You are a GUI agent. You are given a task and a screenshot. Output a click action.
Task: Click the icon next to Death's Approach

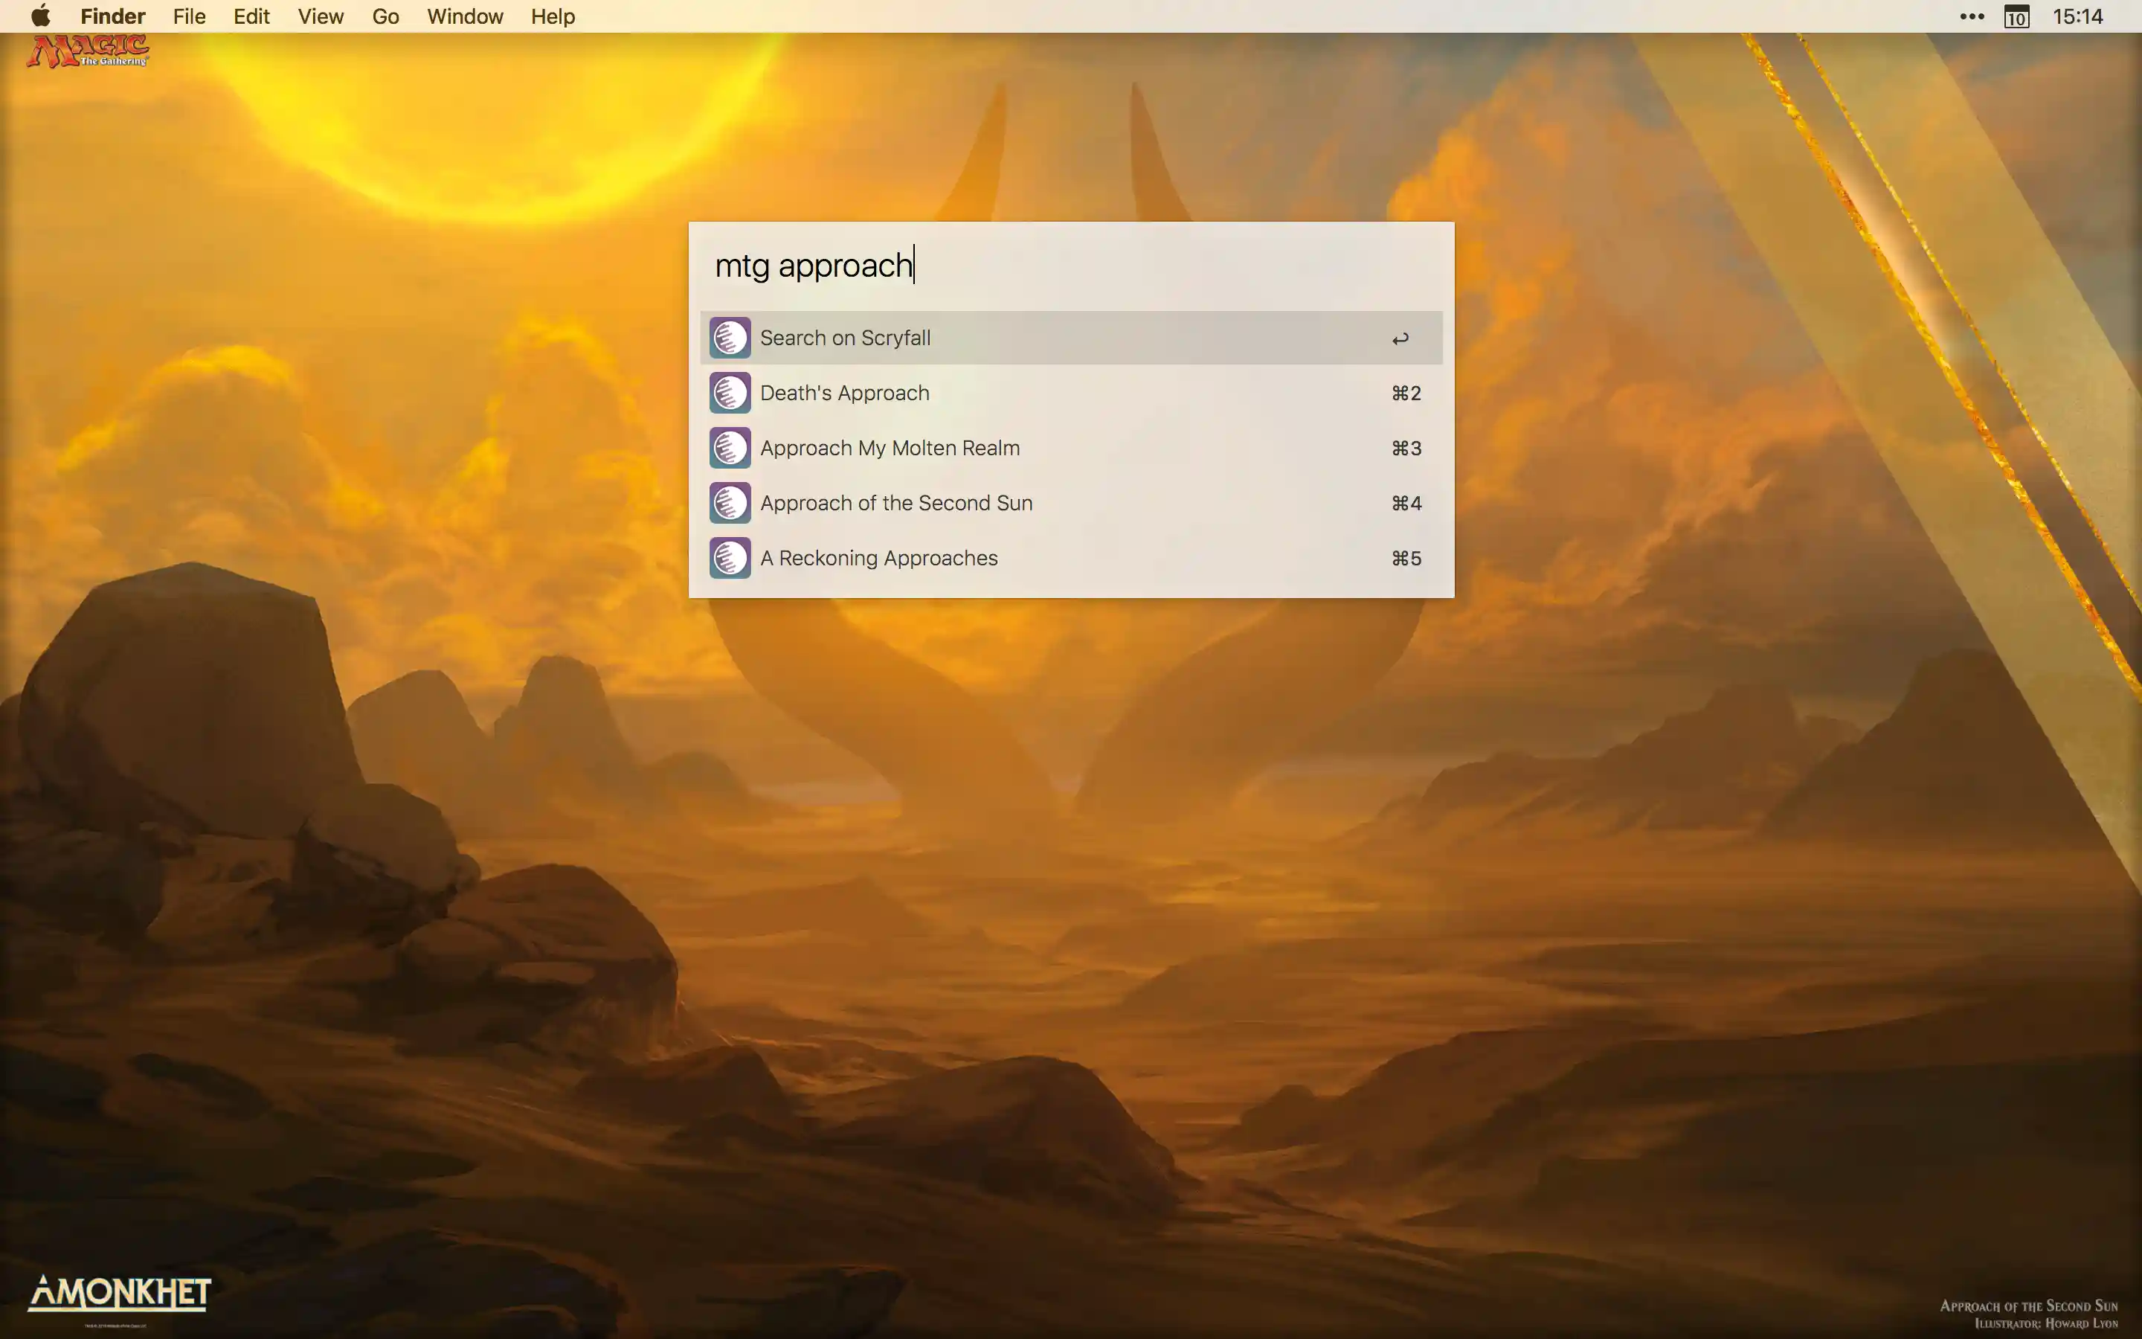pos(730,394)
